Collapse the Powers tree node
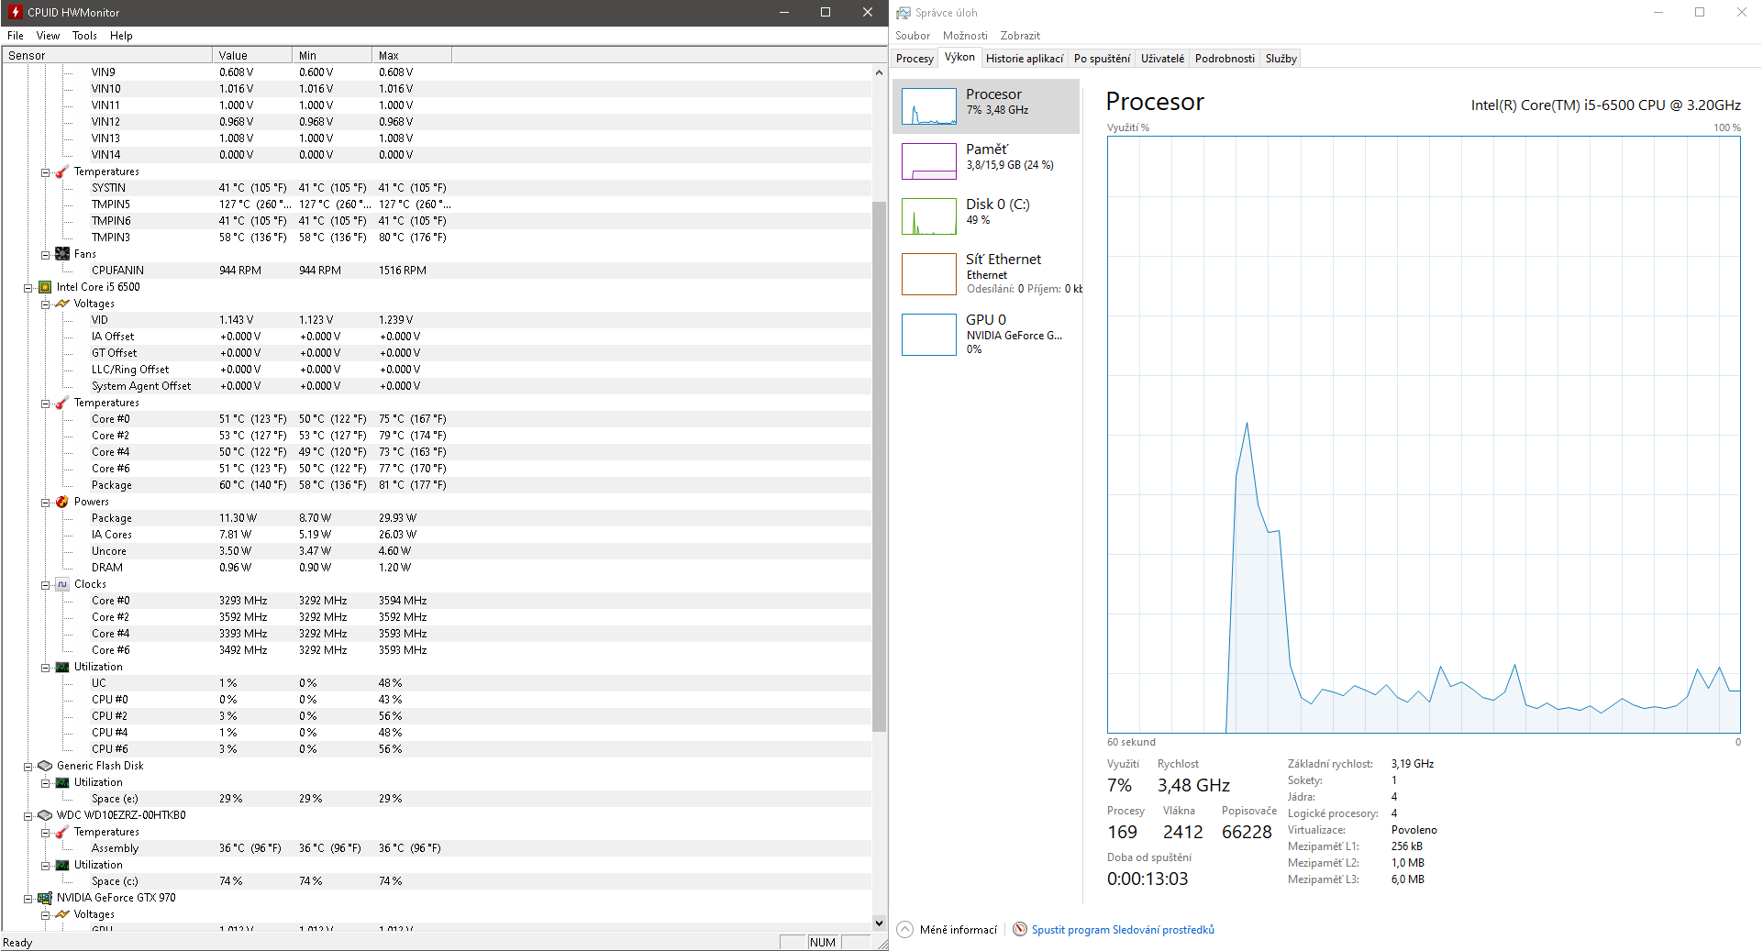Image resolution: width=1763 pixels, height=951 pixels. coord(45,503)
